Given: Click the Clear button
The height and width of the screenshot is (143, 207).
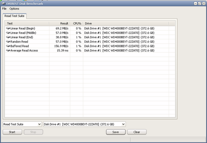Looking at the screenshot, I should (x=137, y=132).
